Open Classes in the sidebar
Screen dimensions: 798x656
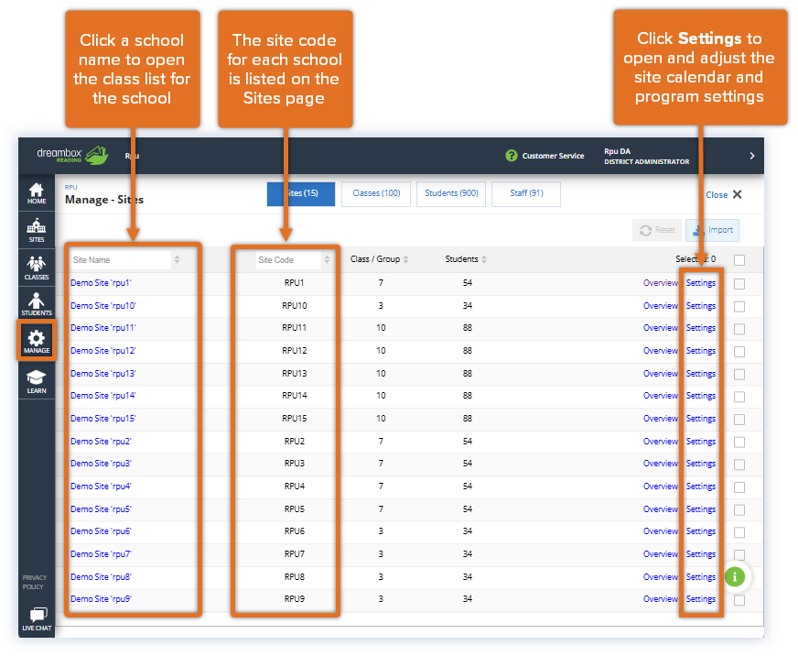36,268
